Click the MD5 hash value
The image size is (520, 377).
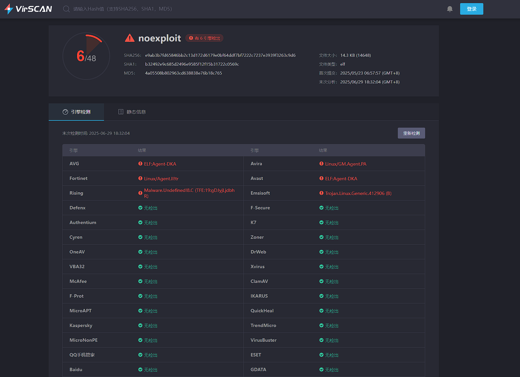point(183,73)
